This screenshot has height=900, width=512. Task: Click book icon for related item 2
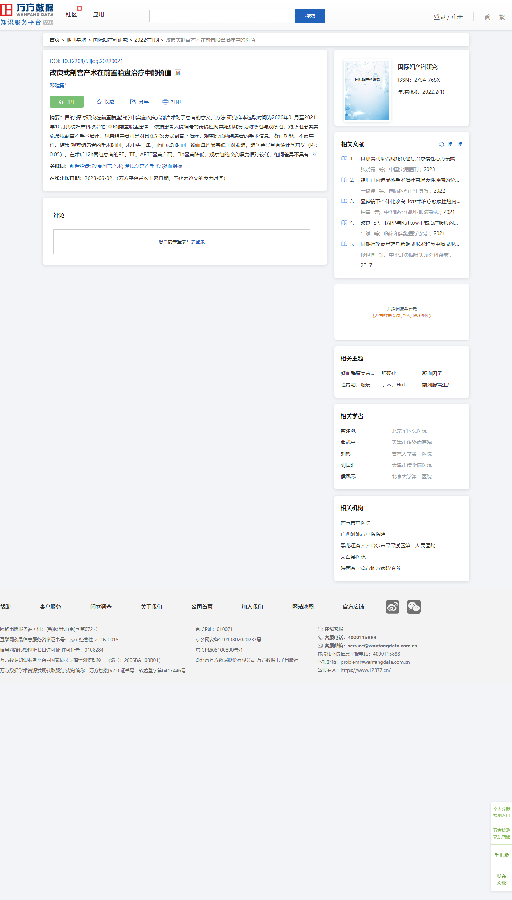pyautogui.click(x=344, y=180)
